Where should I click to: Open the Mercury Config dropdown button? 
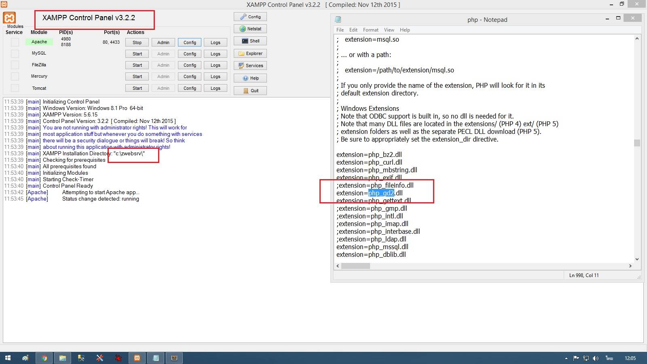[x=190, y=76]
